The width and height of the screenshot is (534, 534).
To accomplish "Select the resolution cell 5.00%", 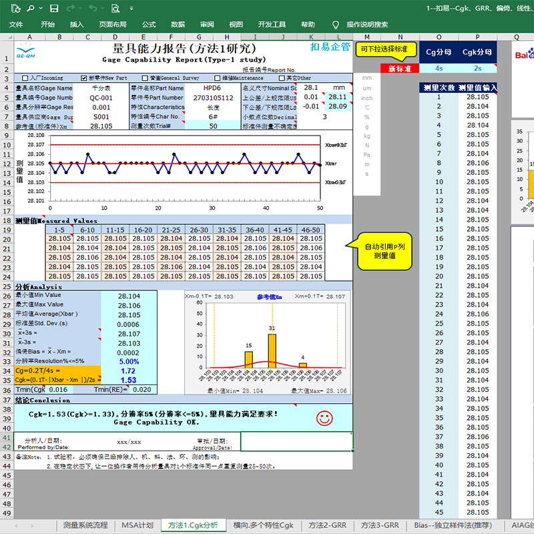I will pyautogui.click(x=129, y=361).
